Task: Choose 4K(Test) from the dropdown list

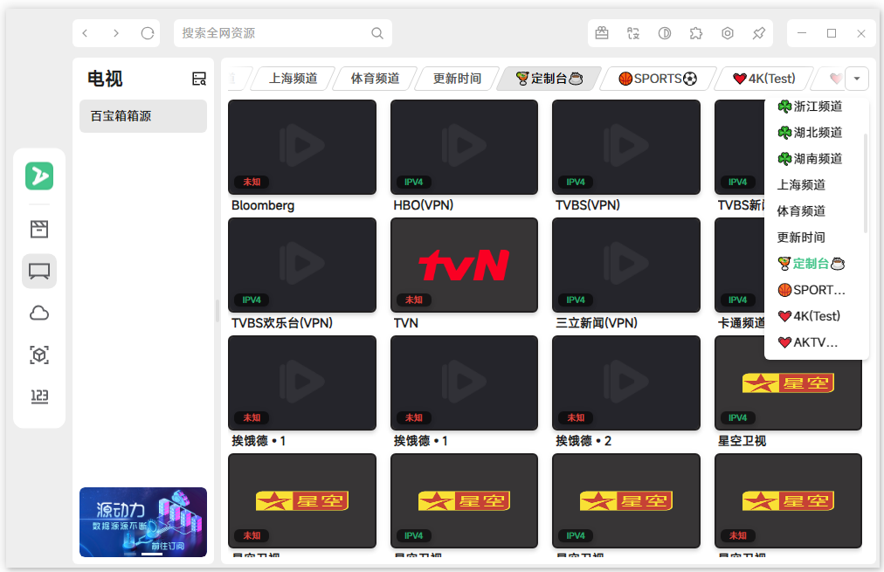Action: pos(809,315)
